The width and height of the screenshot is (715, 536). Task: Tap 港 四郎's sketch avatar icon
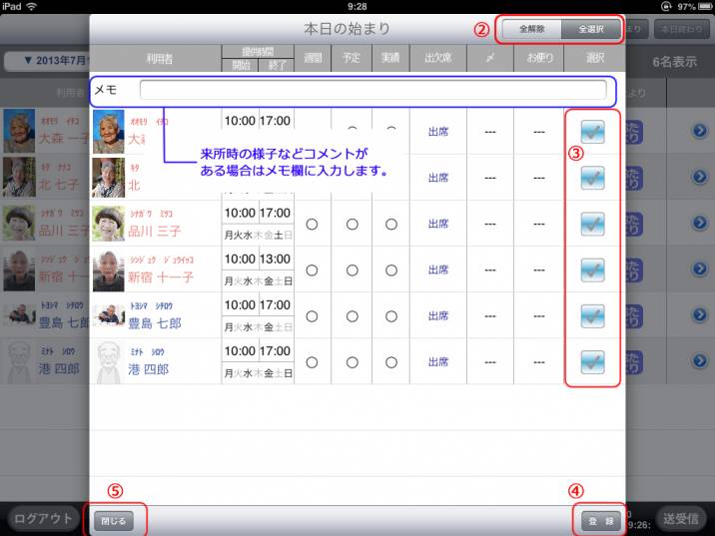coord(108,361)
